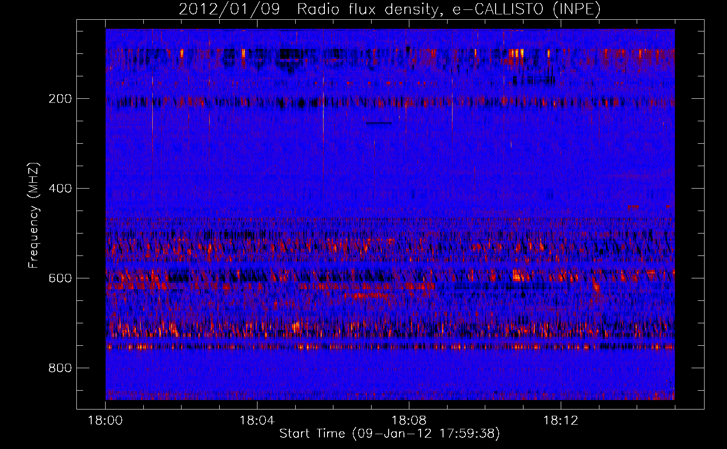The height and width of the screenshot is (449, 727).
Task: Click the 18:12 time tick label
Action: coord(561,421)
